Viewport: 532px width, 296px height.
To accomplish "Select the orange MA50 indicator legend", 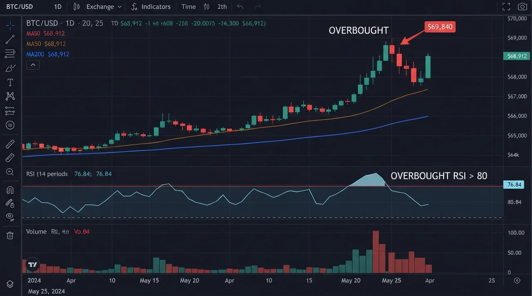I will point(46,44).
